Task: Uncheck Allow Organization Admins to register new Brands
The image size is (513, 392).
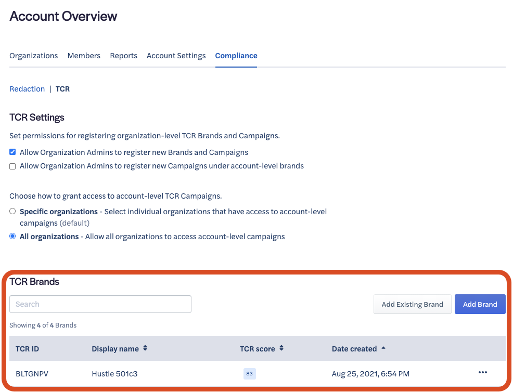Action: point(12,153)
